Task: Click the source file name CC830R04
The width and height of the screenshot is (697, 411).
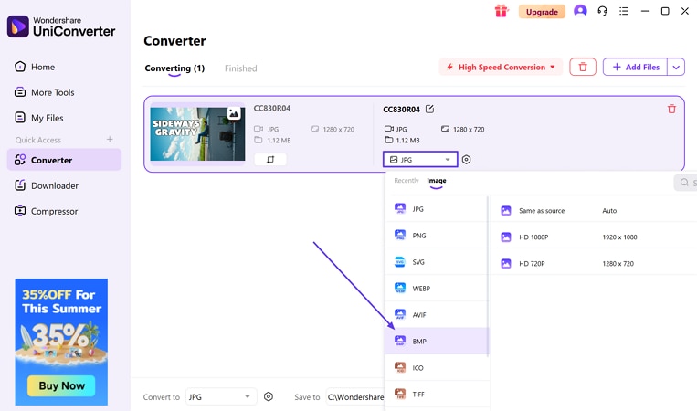Action: [x=272, y=108]
